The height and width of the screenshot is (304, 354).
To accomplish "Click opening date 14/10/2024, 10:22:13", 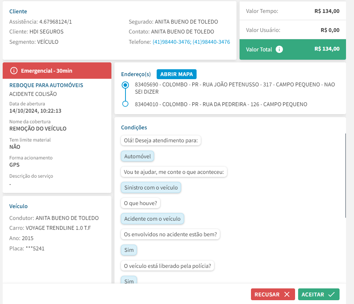I will pyautogui.click(x=35, y=111).
